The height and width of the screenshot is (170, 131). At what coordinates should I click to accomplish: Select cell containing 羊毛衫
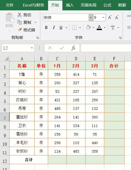tap(22, 143)
